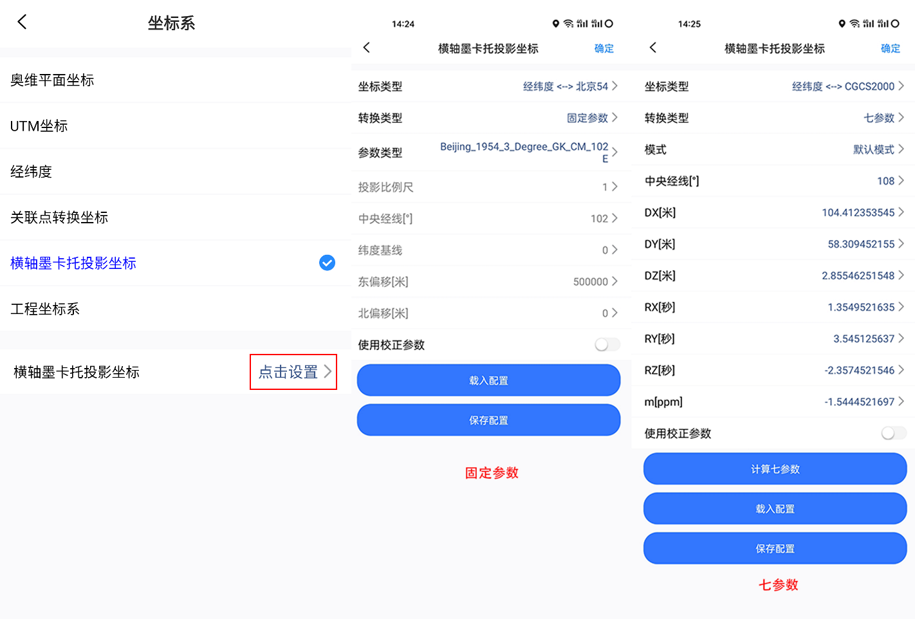Tap back arrow in fixed-parameter (固定参数) screen

pyautogui.click(x=367, y=48)
